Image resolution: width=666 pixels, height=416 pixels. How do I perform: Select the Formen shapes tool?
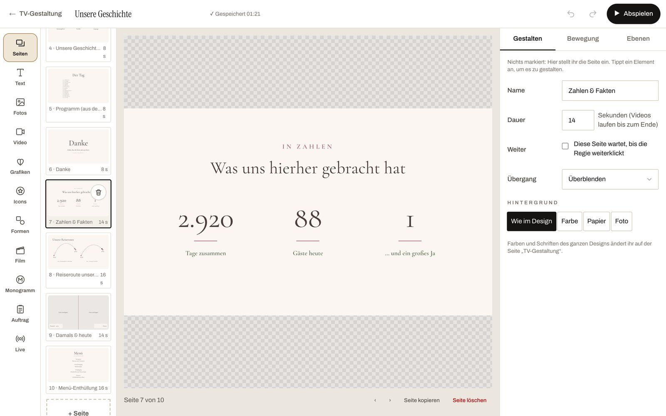pyautogui.click(x=20, y=225)
